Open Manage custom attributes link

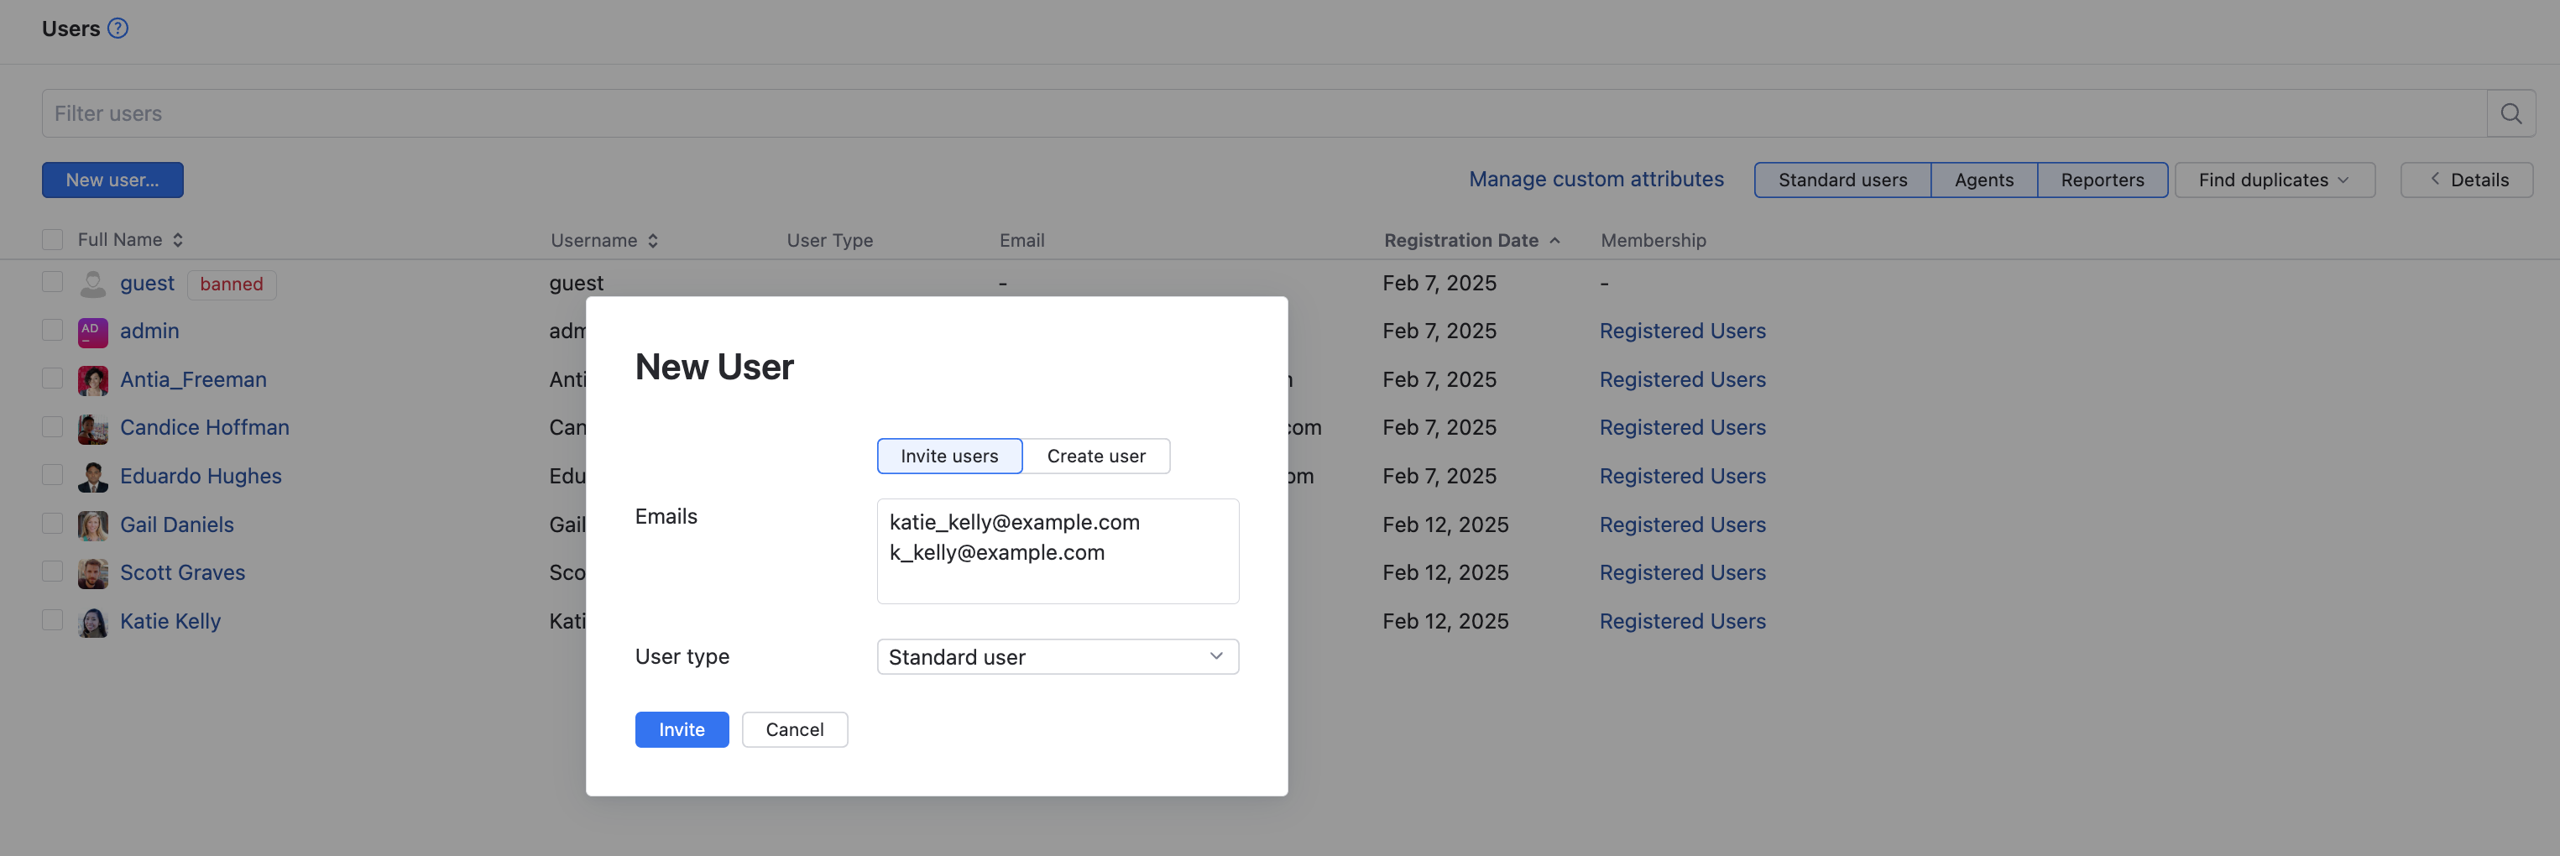point(1596,179)
